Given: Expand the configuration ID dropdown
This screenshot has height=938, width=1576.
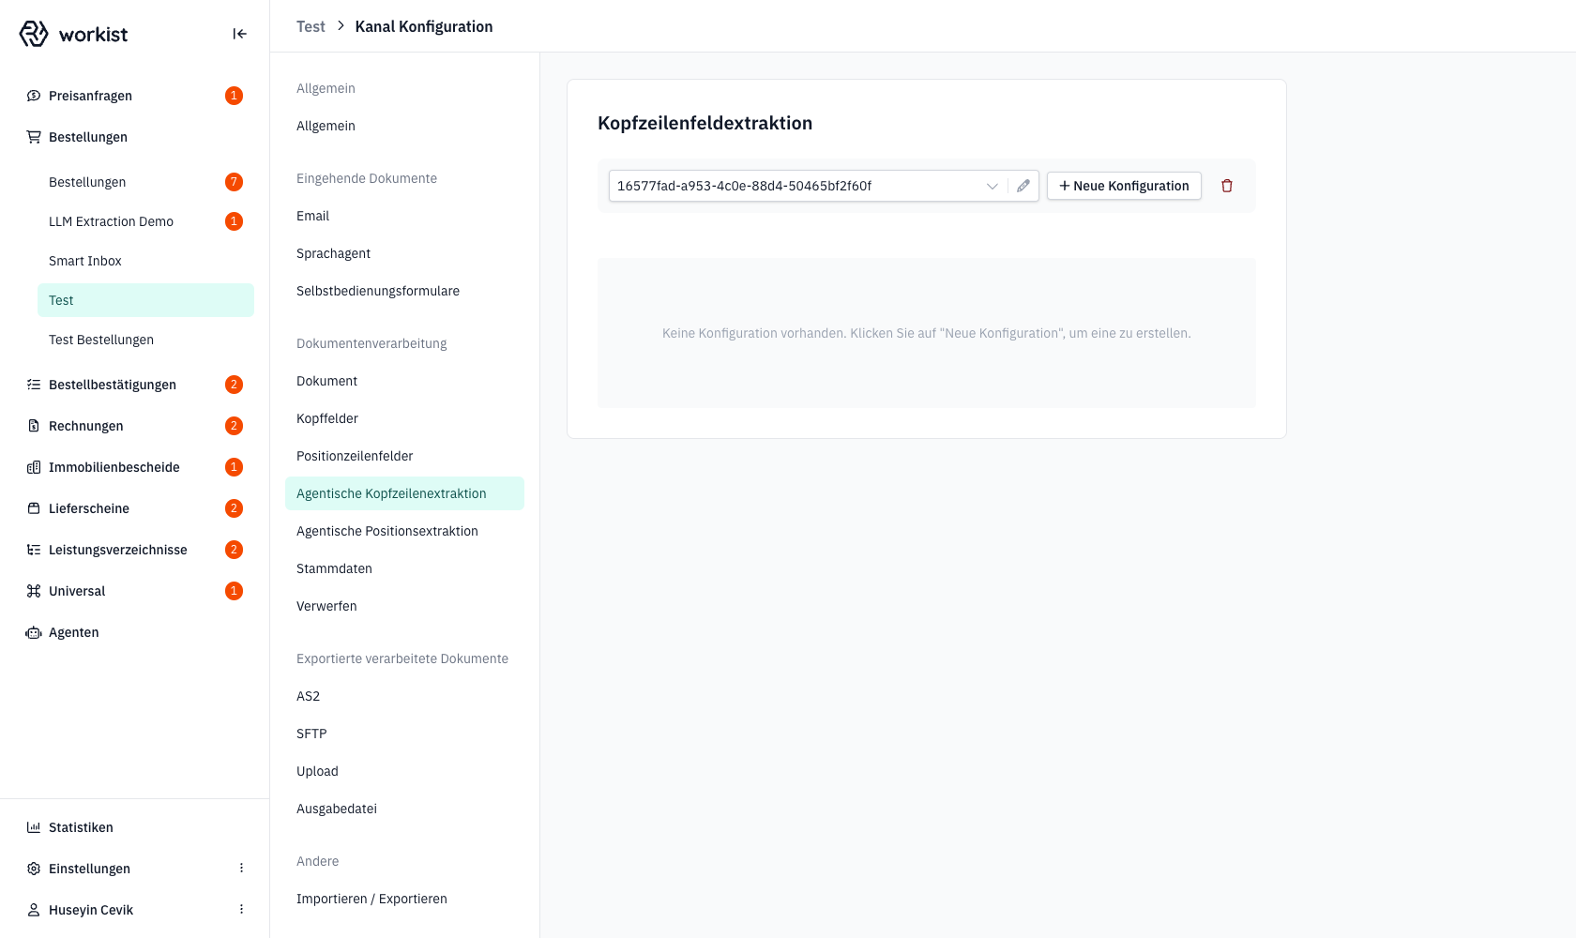Looking at the screenshot, I should (x=992, y=186).
